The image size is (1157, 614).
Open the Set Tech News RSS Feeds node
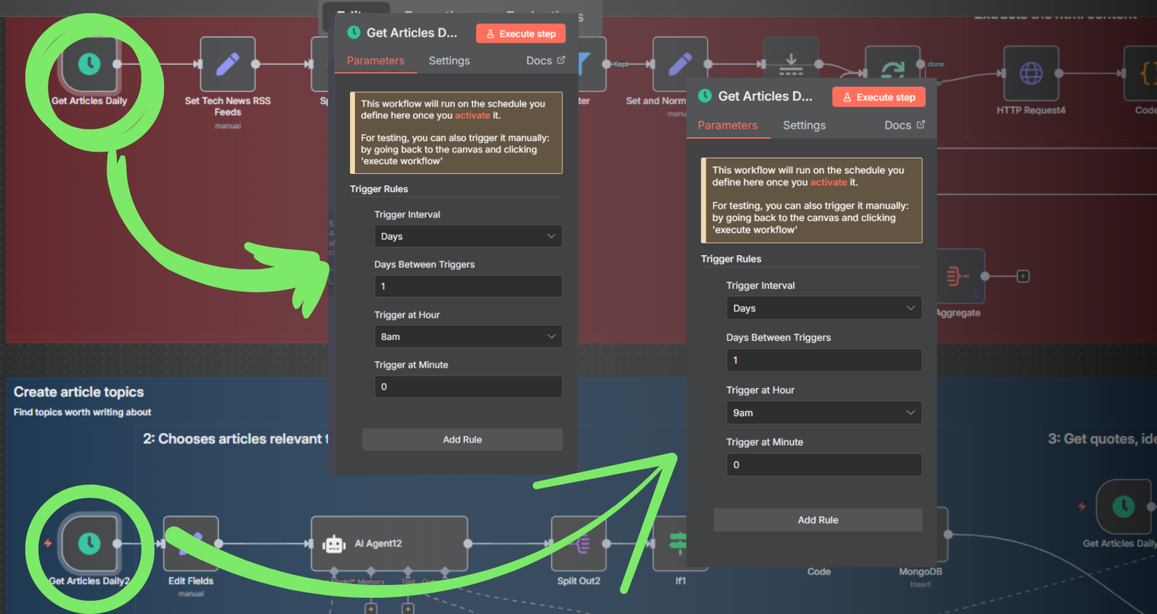point(228,64)
